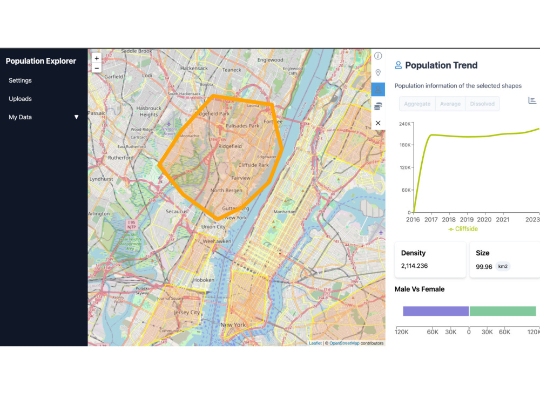The height and width of the screenshot is (405, 540).
Task: Close the side panel with X icon
Action: click(x=378, y=123)
